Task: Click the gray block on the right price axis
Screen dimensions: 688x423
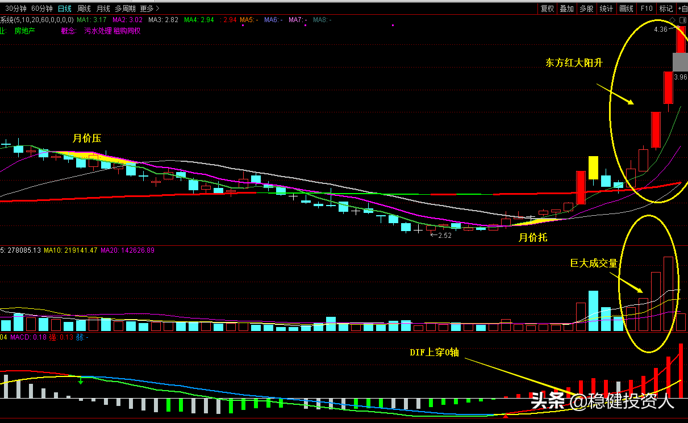Action: coord(680,61)
